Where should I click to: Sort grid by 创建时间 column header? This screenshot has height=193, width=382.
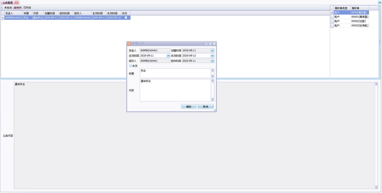pos(51,13)
